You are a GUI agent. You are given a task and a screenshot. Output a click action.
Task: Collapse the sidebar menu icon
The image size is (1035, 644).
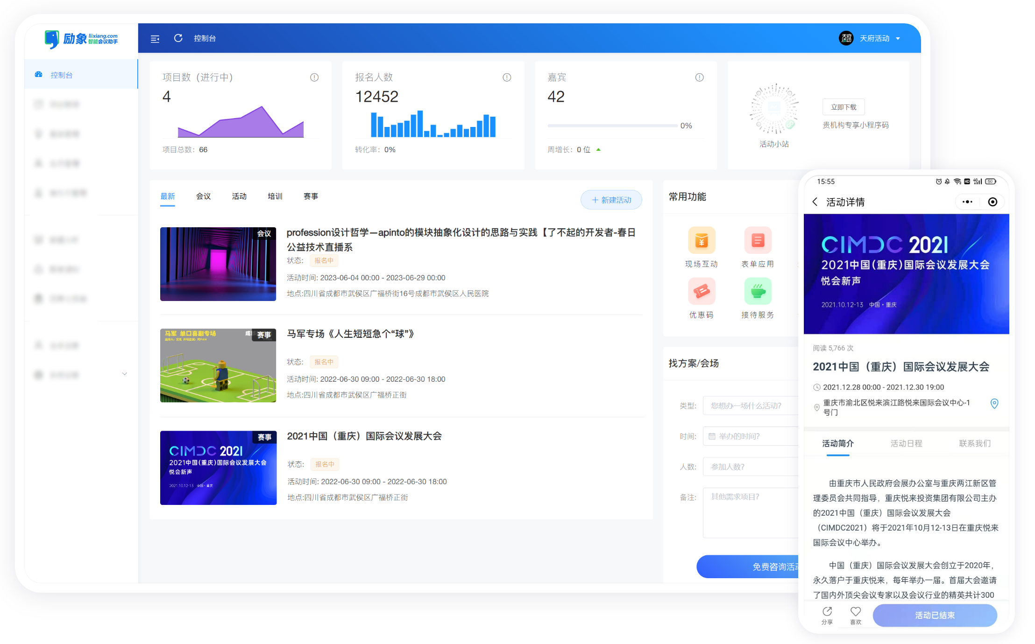pyautogui.click(x=155, y=39)
